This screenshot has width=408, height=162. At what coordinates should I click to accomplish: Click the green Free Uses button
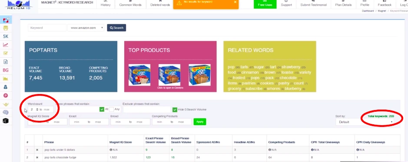[265, 4]
